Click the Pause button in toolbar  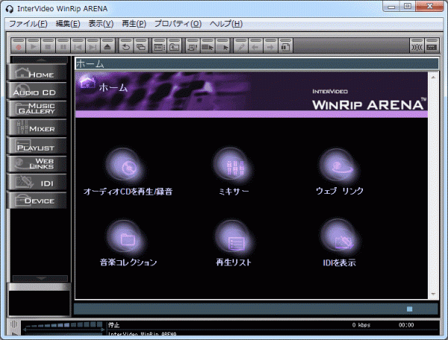[x=63, y=46]
